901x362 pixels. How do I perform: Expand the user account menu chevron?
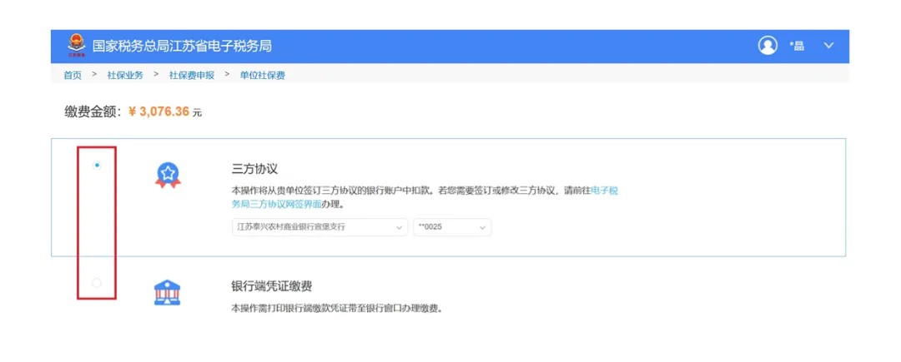[x=828, y=46]
